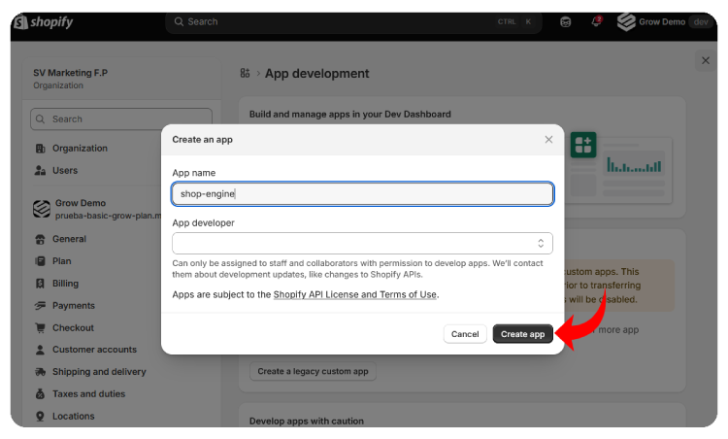
Task: Select the Grow Demo store entry in sidebar
Action: (97, 209)
